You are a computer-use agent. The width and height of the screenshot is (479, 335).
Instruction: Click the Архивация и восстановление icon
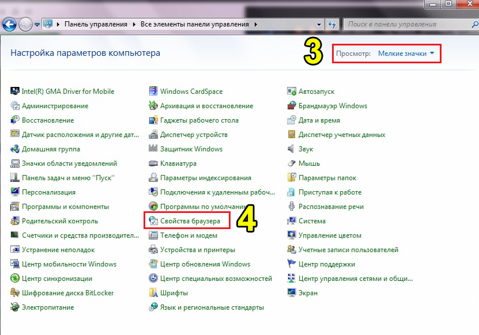tap(153, 105)
